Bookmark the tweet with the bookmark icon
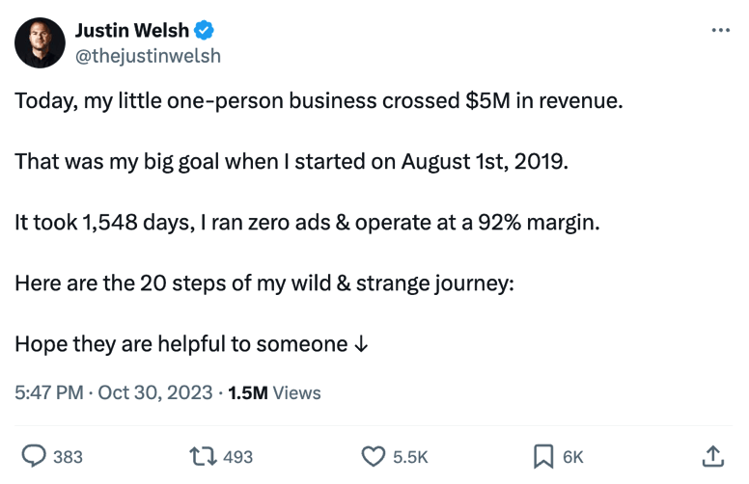 coord(543,455)
